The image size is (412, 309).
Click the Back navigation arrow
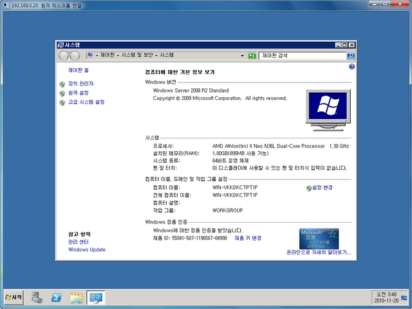(64, 56)
